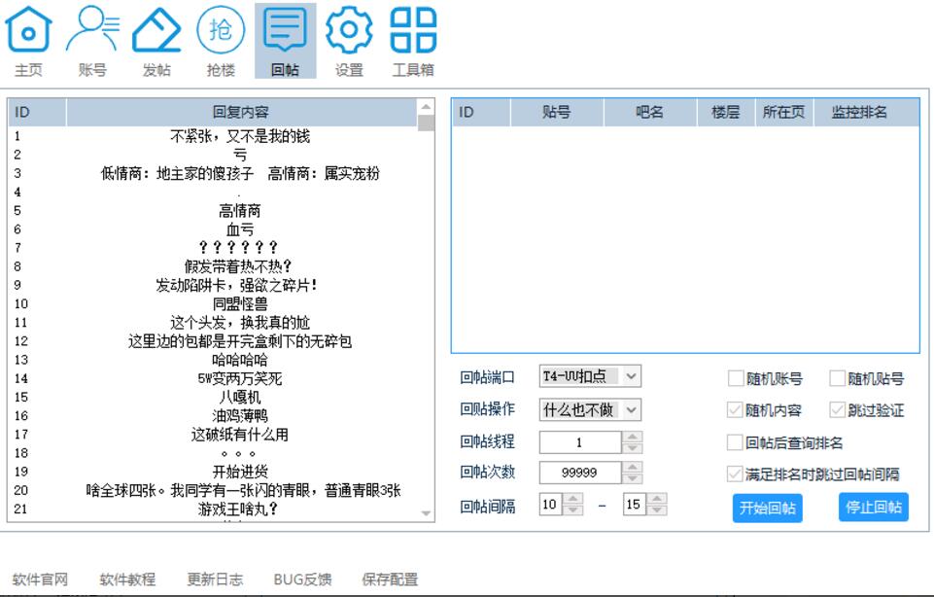This screenshot has height=597, width=934.
Task: Click the 停止回帖 button
Action: (x=873, y=507)
